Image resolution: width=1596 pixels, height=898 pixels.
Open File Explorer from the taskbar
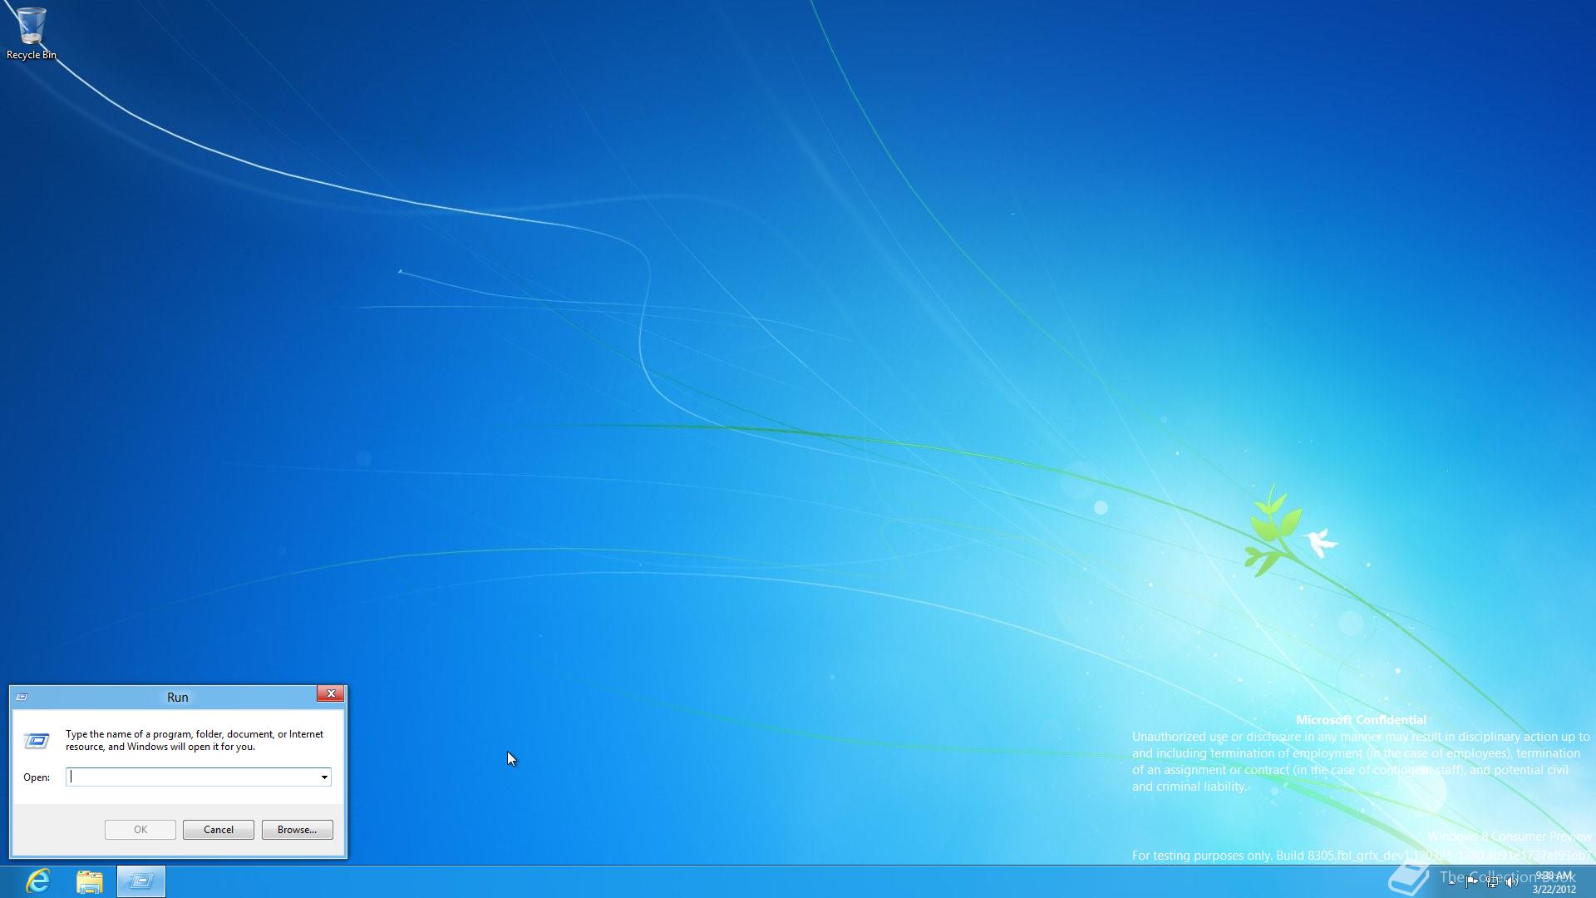point(90,881)
